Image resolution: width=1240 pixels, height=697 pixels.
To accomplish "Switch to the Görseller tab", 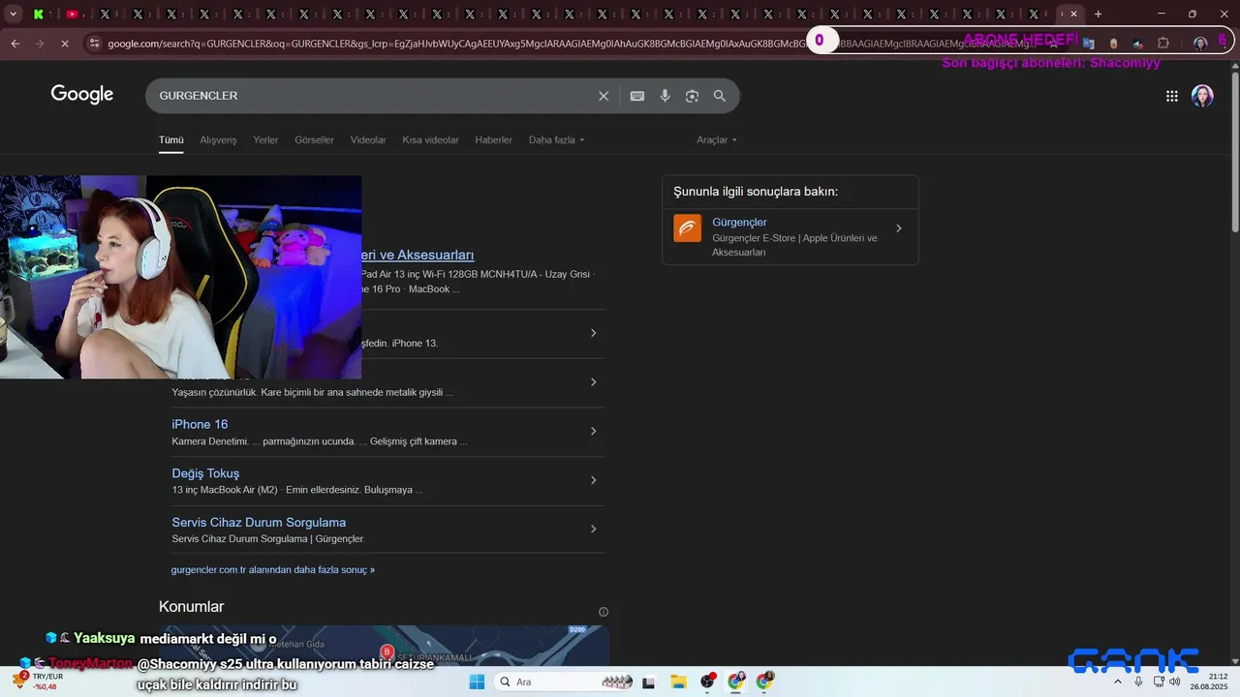I will pyautogui.click(x=314, y=140).
